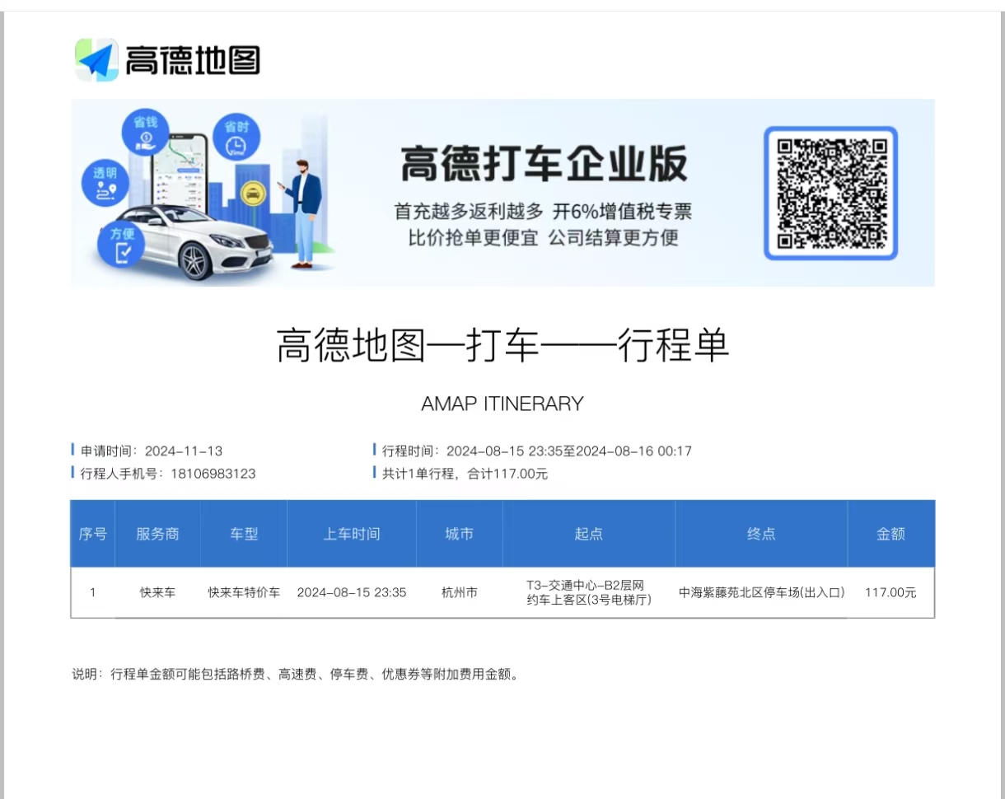Click the 117.00元 amount cell

pyautogui.click(x=890, y=592)
